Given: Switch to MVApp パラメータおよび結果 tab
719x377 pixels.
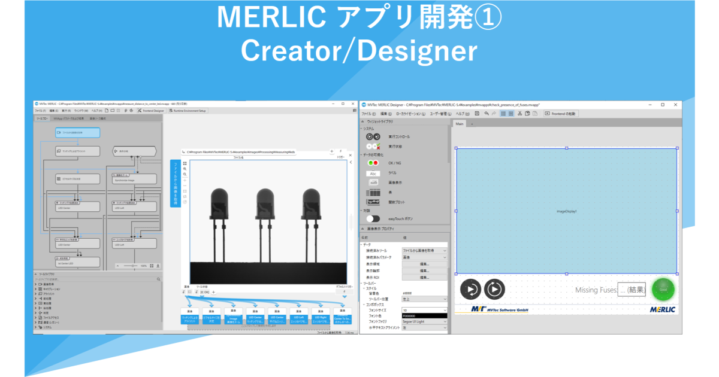Looking at the screenshot, I should point(69,118).
